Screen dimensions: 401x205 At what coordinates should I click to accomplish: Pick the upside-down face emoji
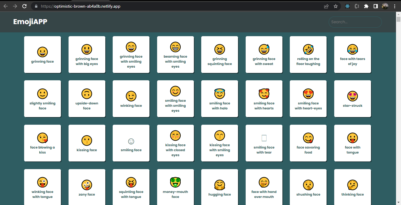point(87,99)
